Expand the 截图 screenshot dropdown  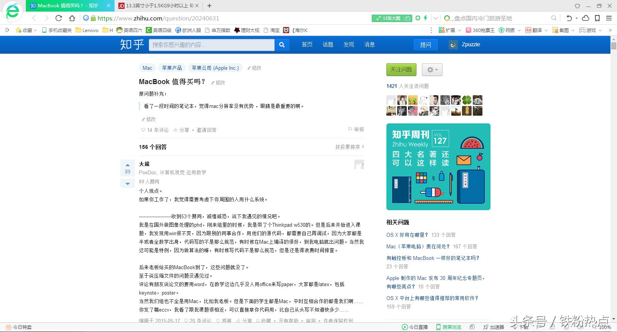563,30
